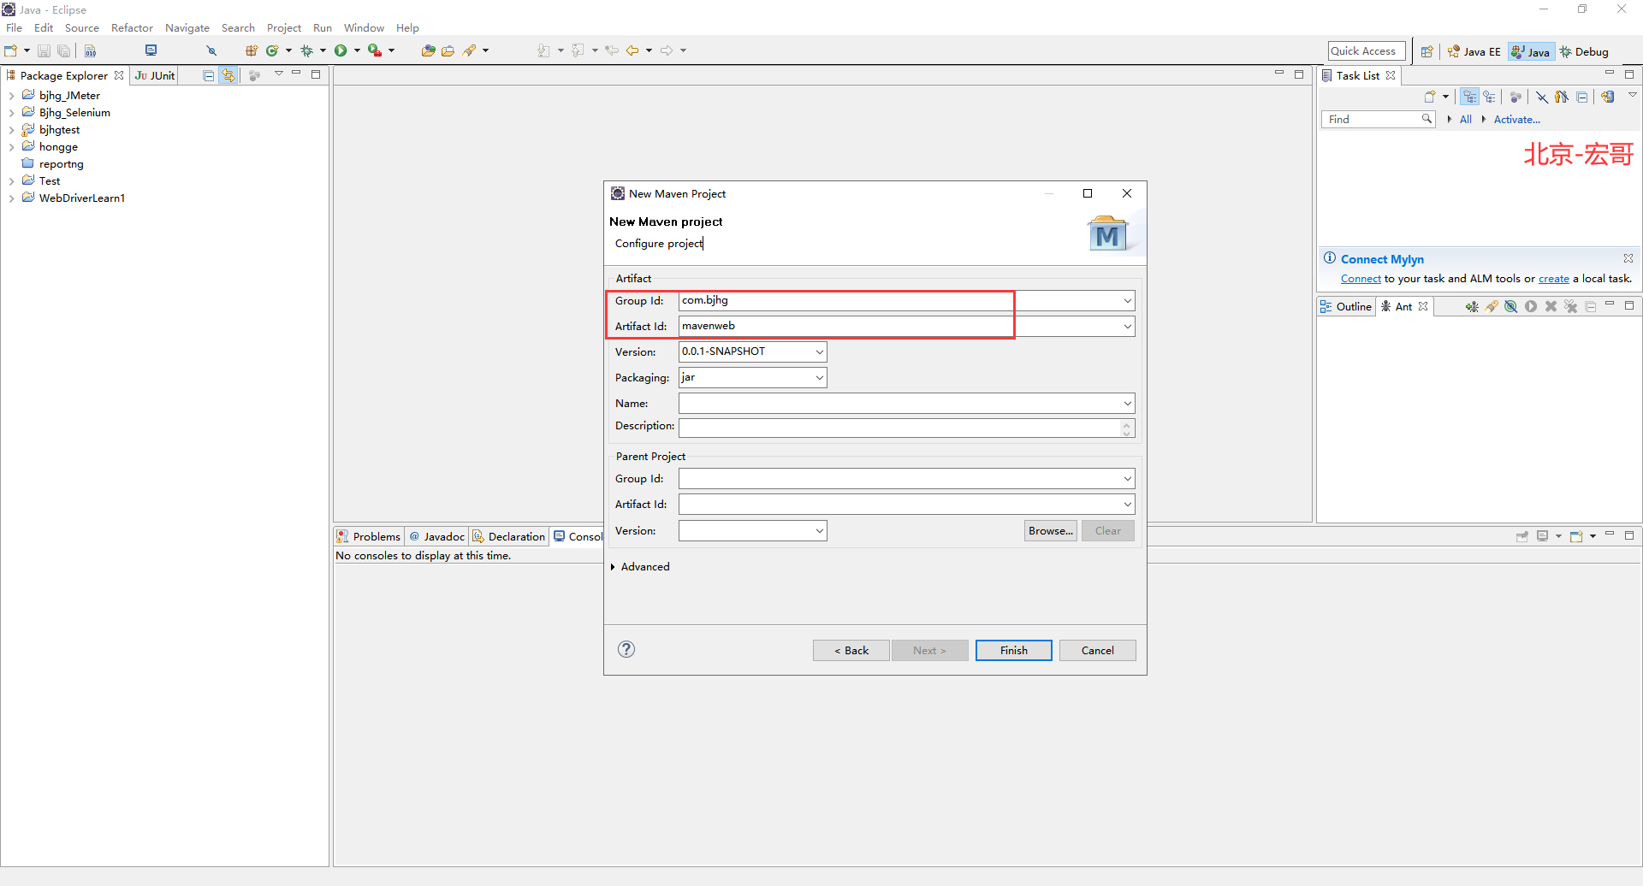Switch to the Problems tab
The image size is (1643, 886).
coord(369,536)
